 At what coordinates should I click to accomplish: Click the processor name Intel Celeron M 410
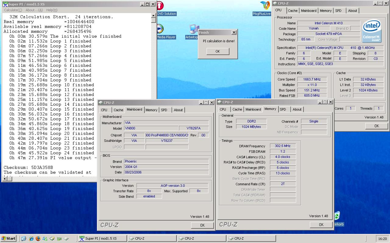tap(328, 23)
